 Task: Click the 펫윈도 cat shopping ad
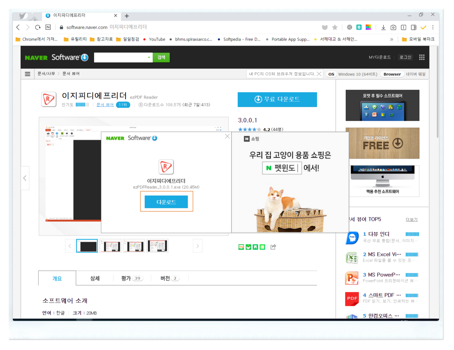point(290,182)
